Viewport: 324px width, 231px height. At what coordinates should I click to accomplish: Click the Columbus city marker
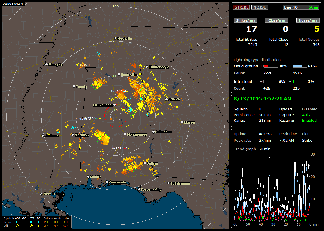[153, 131]
